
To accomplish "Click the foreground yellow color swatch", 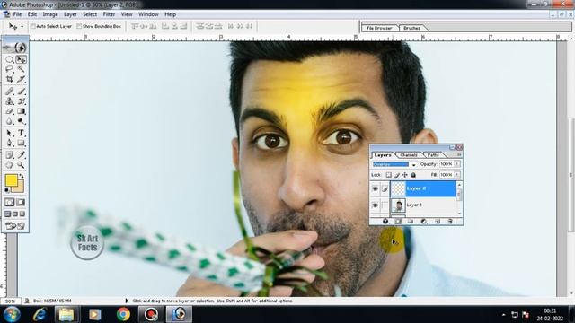I will [x=11, y=179].
